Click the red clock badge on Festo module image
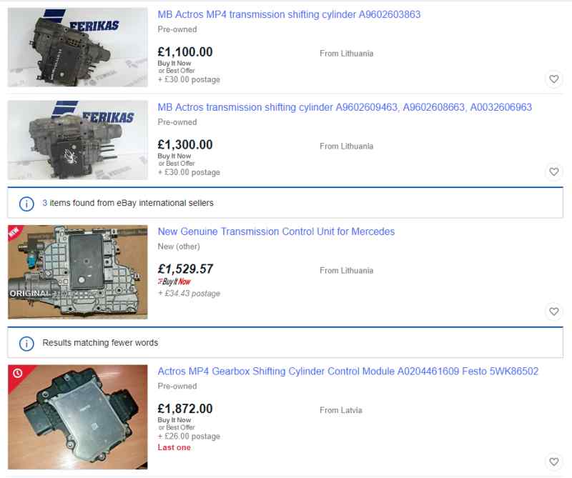Image resolution: width=572 pixels, height=478 pixels. tap(17, 373)
